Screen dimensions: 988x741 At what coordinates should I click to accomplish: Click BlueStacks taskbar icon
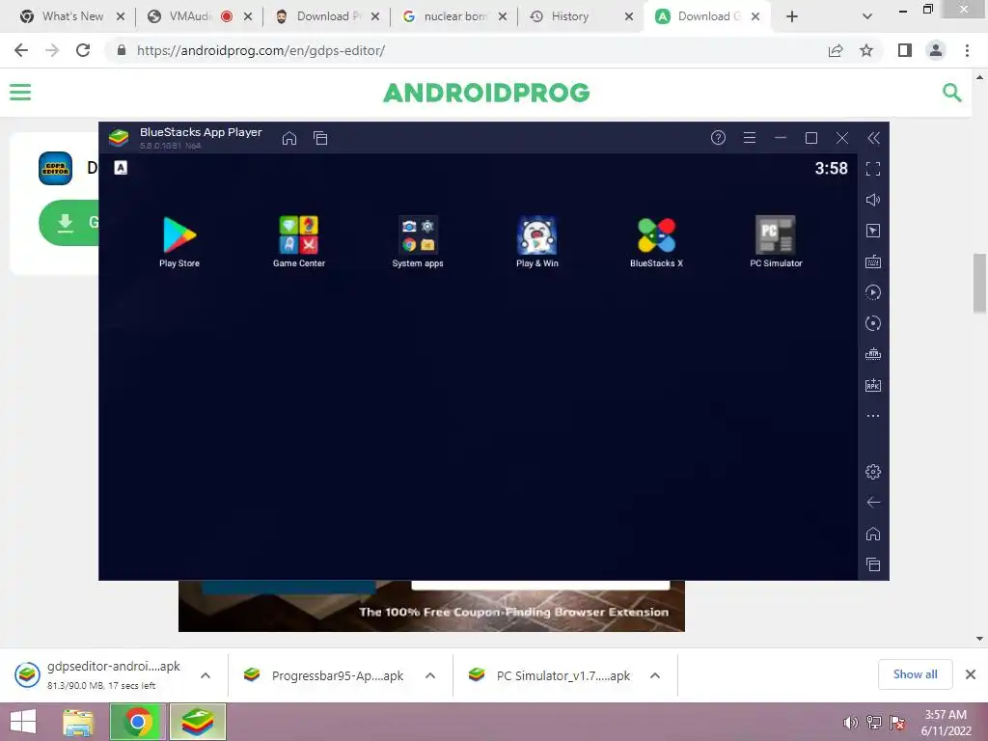click(x=197, y=722)
